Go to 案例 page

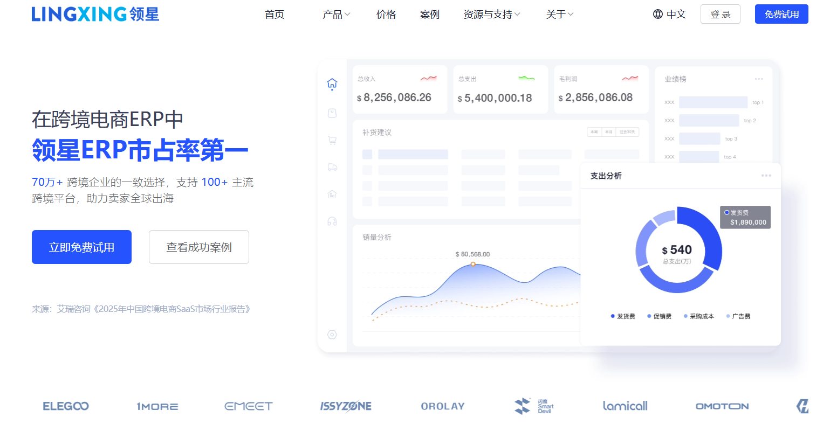tap(430, 15)
